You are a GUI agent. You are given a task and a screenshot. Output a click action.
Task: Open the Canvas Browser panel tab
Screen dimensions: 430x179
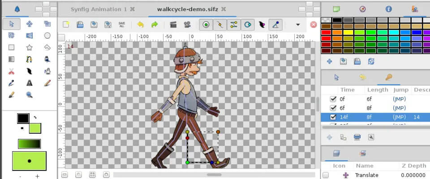tap(336, 9)
